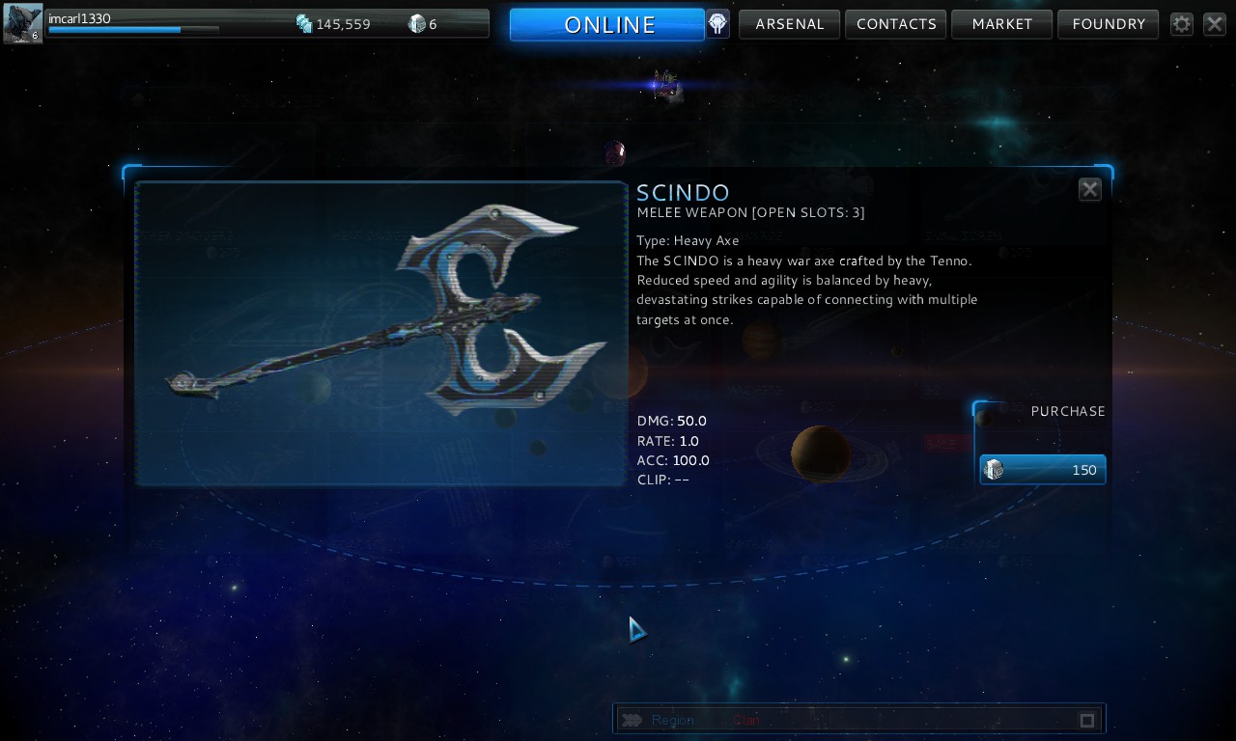Open the ARSENAL menu
Image resolution: width=1236 pixels, height=741 pixels.
point(790,24)
